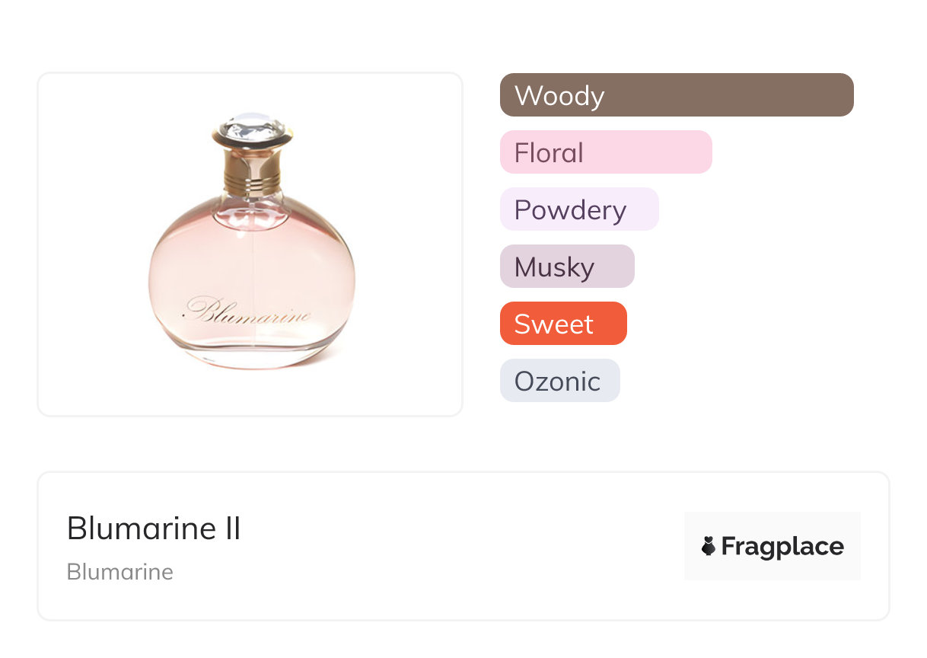Click the "Sweet" text label
The width and height of the screenshot is (927, 658).
click(553, 324)
